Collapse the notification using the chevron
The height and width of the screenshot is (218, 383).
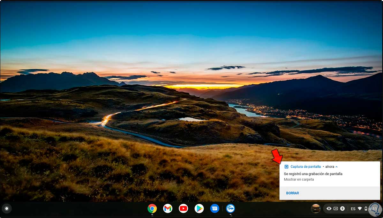336,166
